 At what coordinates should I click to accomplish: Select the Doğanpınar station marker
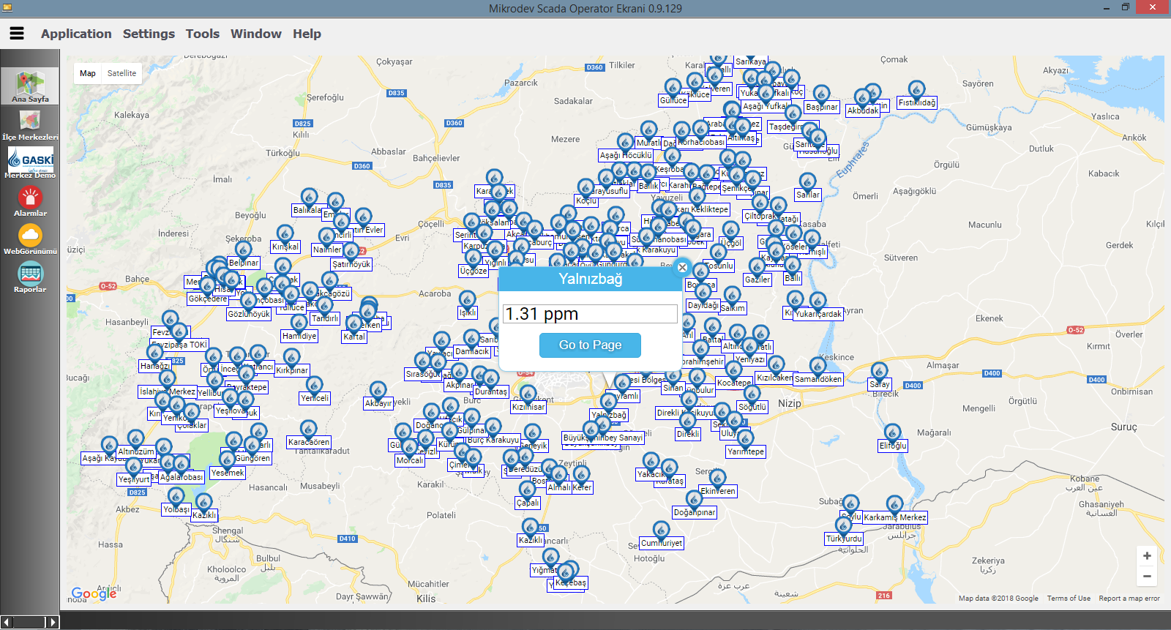(x=694, y=500)
